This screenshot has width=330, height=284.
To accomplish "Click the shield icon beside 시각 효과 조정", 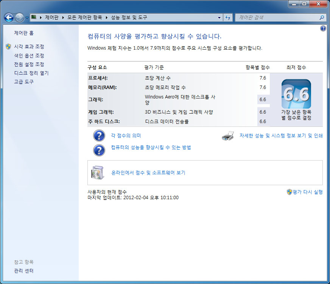I will pyautogui.click(x=8, y=47).
